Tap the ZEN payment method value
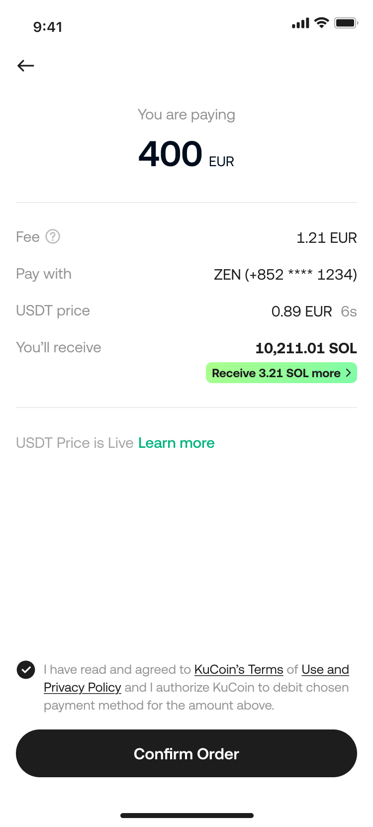The image size is (373, 827). coord(285,275)
